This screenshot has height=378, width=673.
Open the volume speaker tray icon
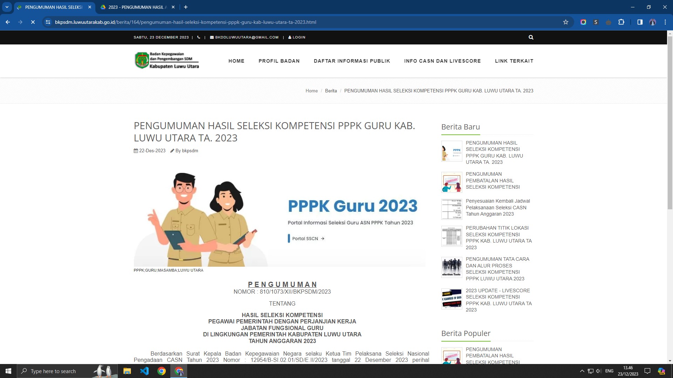[x=599, y=371]
